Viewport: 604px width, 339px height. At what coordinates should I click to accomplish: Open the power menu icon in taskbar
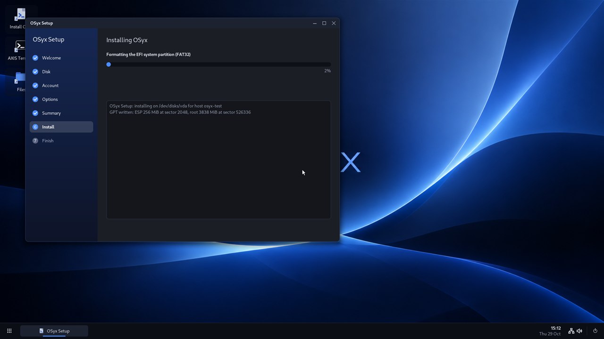coord(595,331)
